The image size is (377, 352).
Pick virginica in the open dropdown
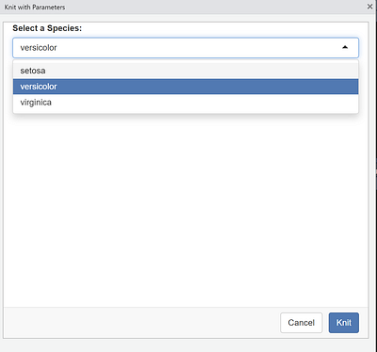(186, 103)
